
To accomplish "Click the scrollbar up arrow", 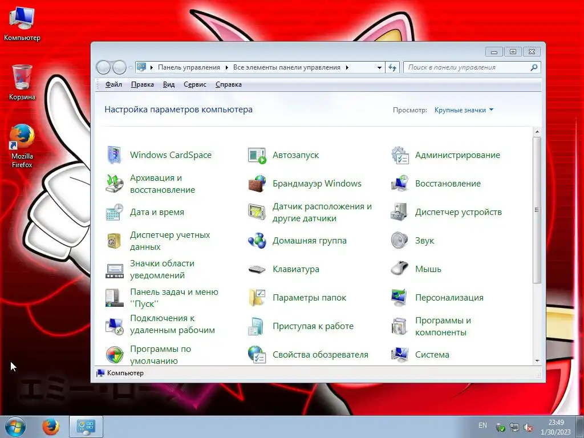I will [537, 132].
